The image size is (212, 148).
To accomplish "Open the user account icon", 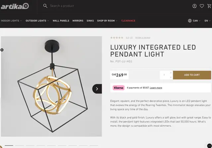I will [x=195, y=6].
